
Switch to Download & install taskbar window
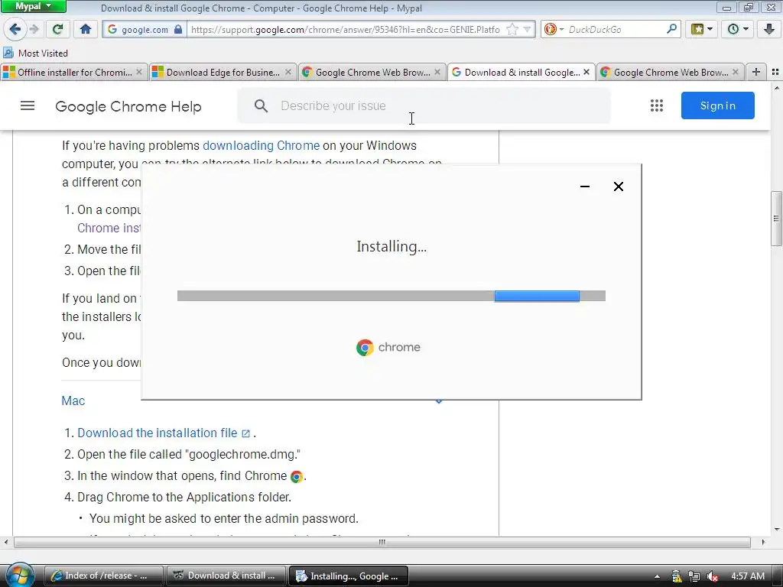tap(226, 576)
